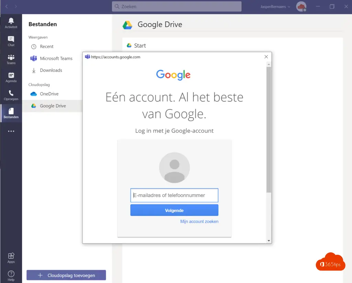
Task: Select Recent in the files view
Action: [x=46, y=46]
